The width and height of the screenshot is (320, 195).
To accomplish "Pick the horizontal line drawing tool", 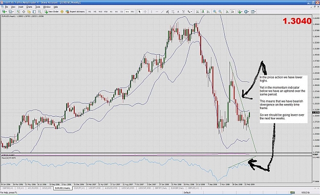I will [x=157, y=12].
